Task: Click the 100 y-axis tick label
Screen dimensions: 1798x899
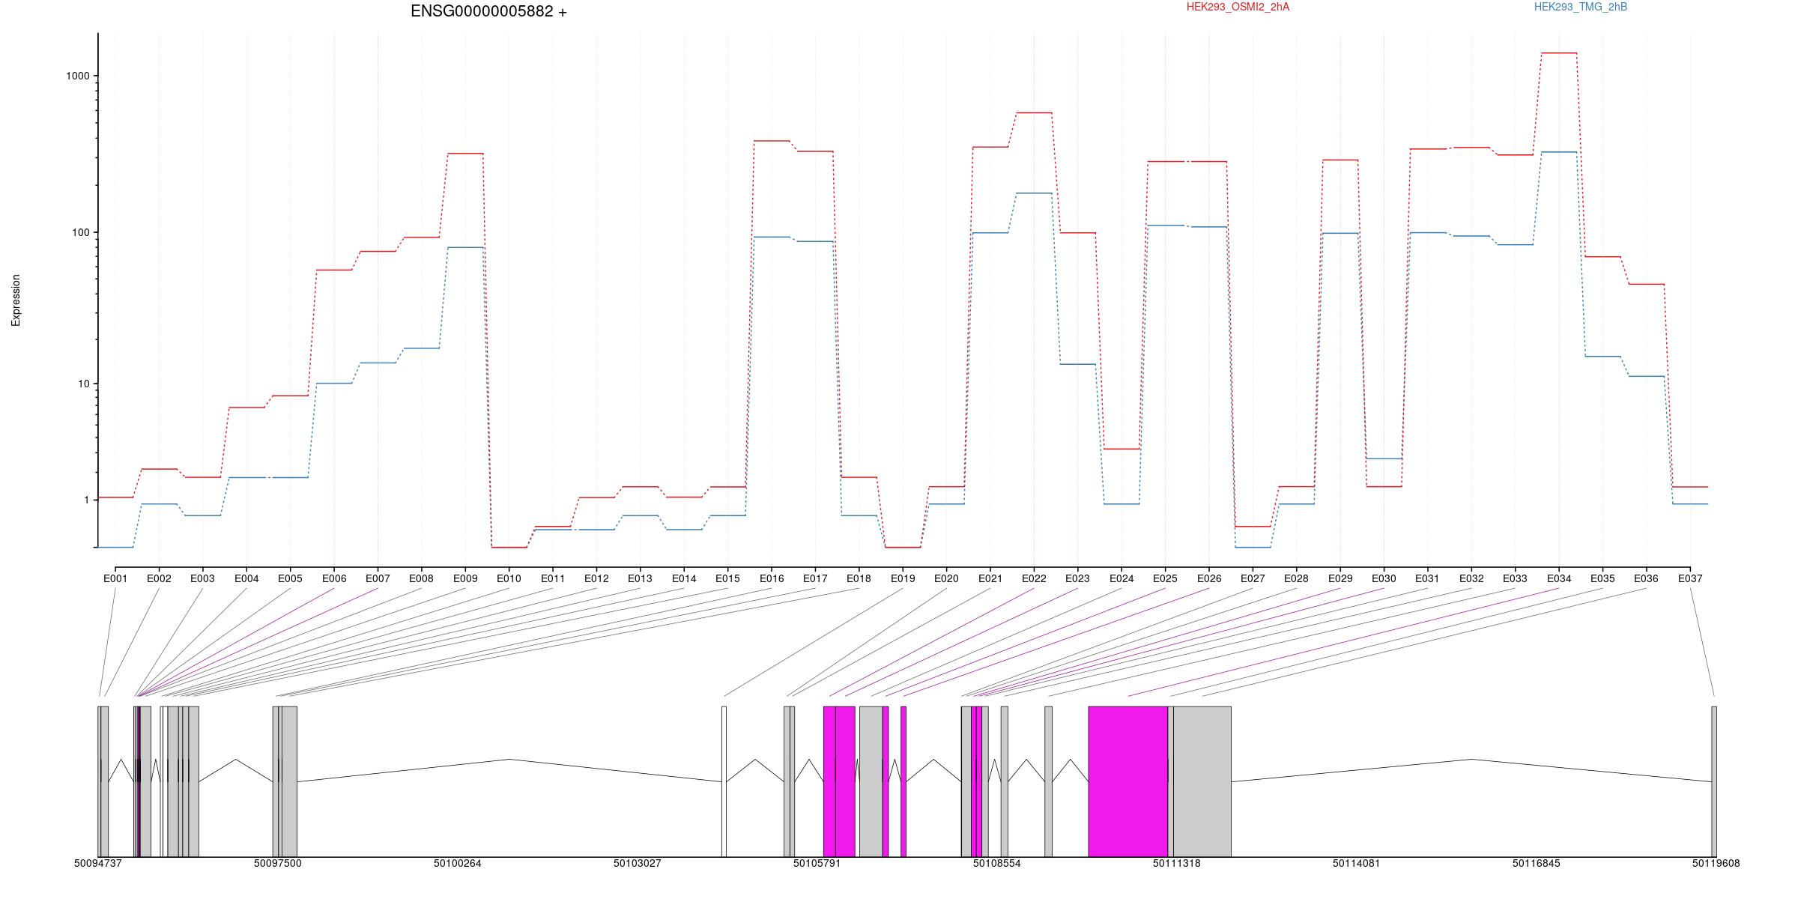Action: point(81,232)
